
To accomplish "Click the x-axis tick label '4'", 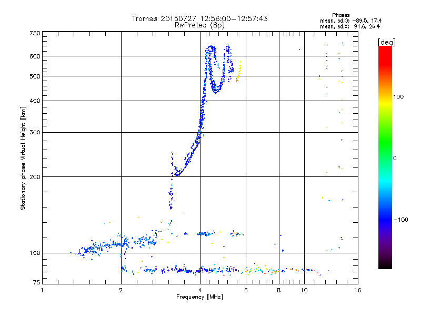I will [200, 290].
